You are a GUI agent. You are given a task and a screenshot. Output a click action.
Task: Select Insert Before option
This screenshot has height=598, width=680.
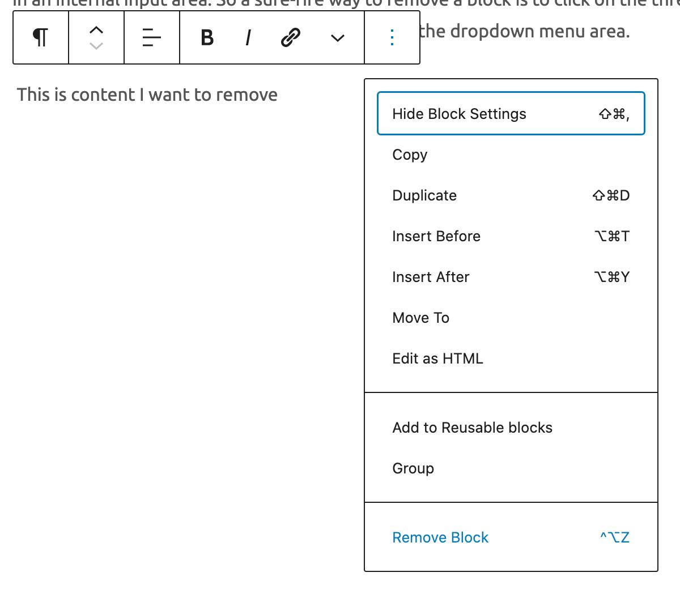click(x=511, y=236)
